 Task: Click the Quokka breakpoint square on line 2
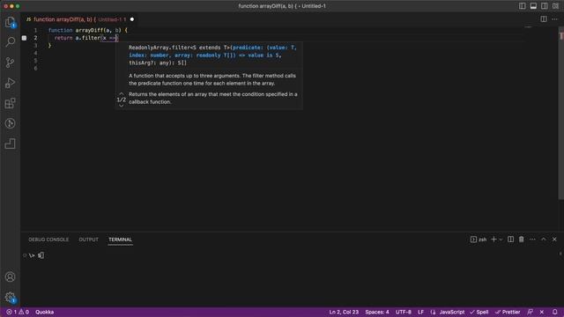point(24,38)
